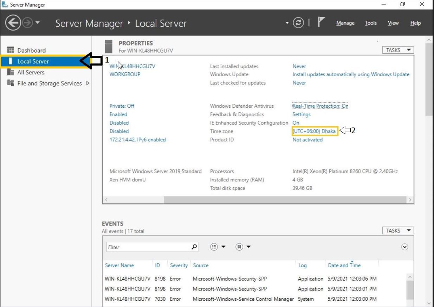The image size is (434, 307).
Task: Select the 12:03:06 PM event row
Action: tap(255, 279)
